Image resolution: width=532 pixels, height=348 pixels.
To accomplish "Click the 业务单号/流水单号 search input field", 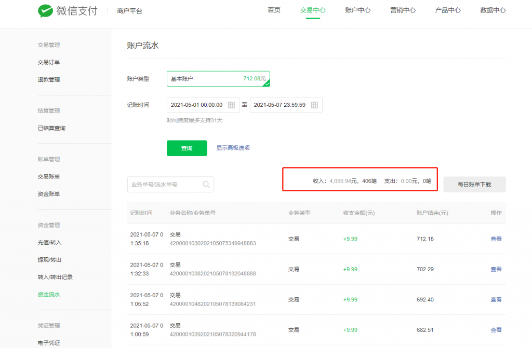I will [166, 184].
